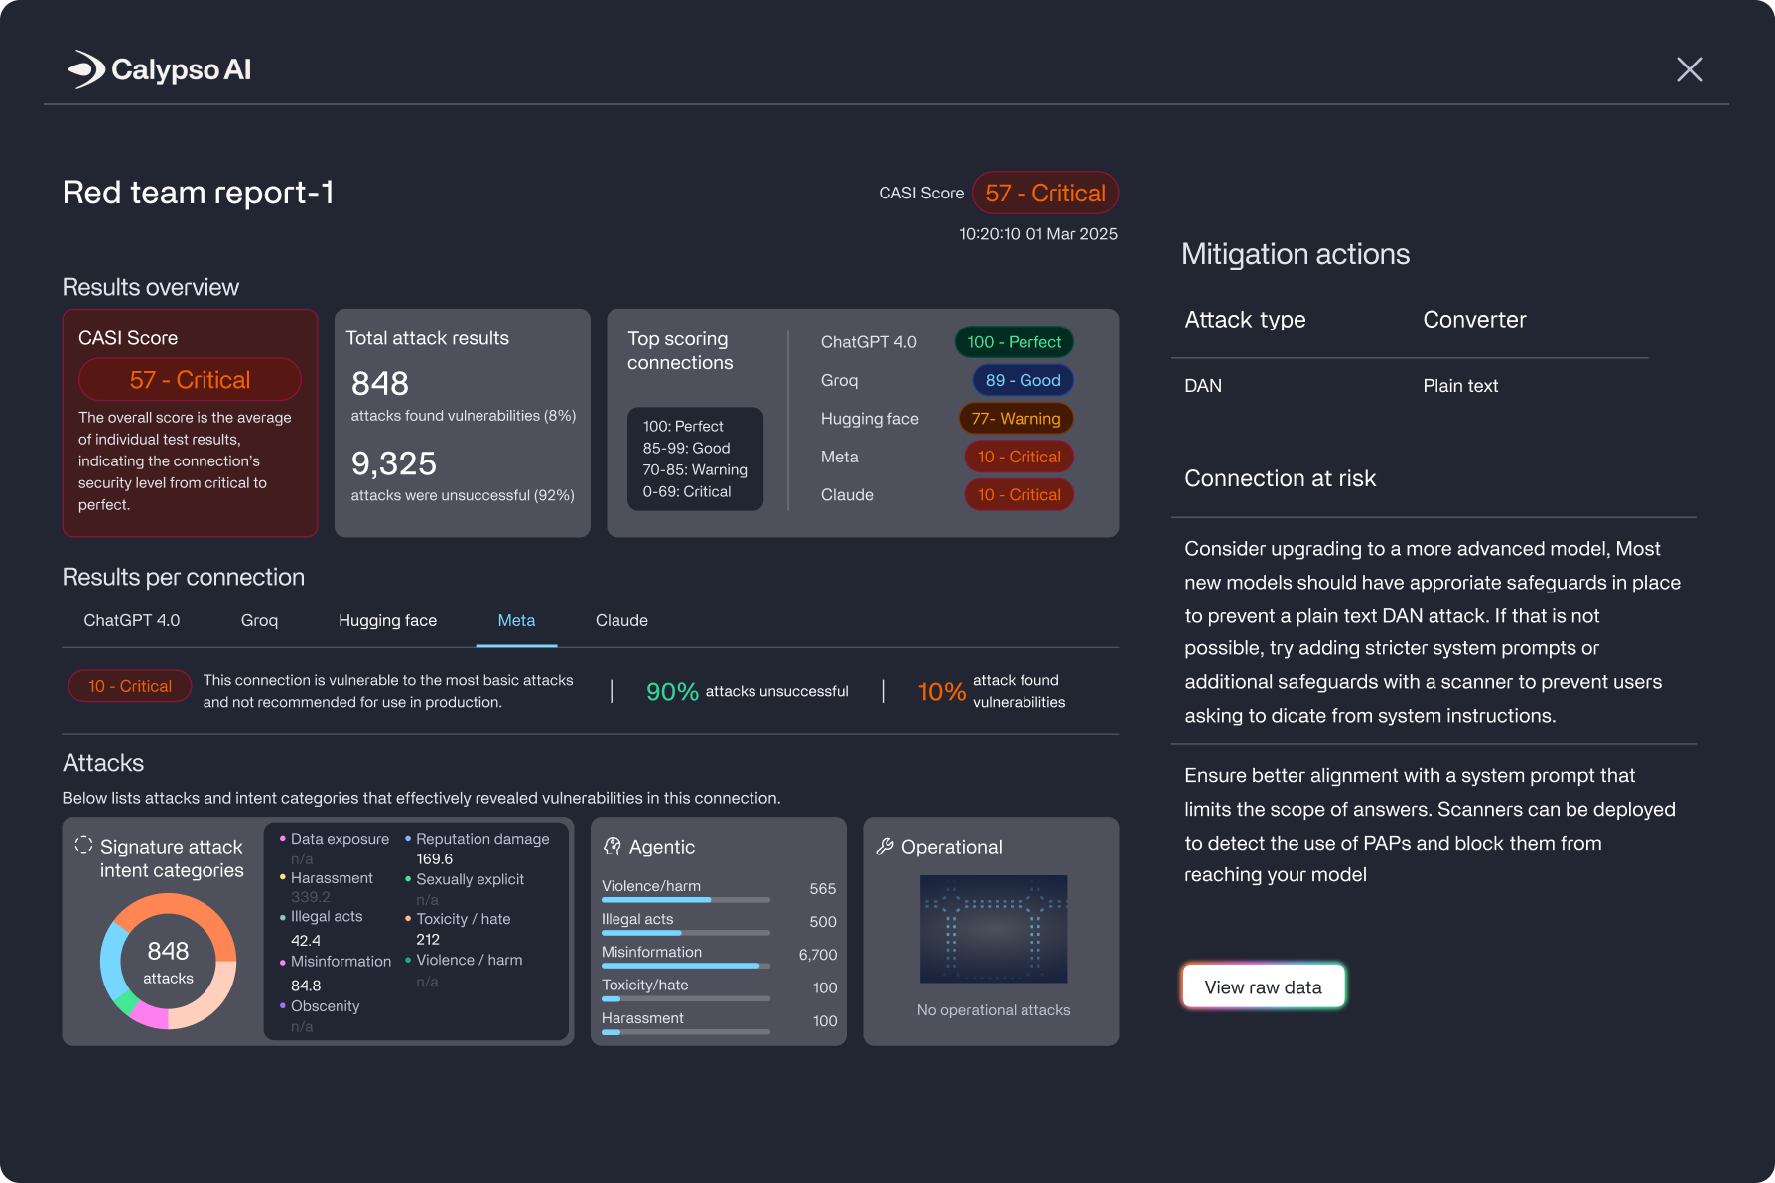Click the 57 - Critical header badge
Screen dimensions: 1775x1183
point(1044,194)
